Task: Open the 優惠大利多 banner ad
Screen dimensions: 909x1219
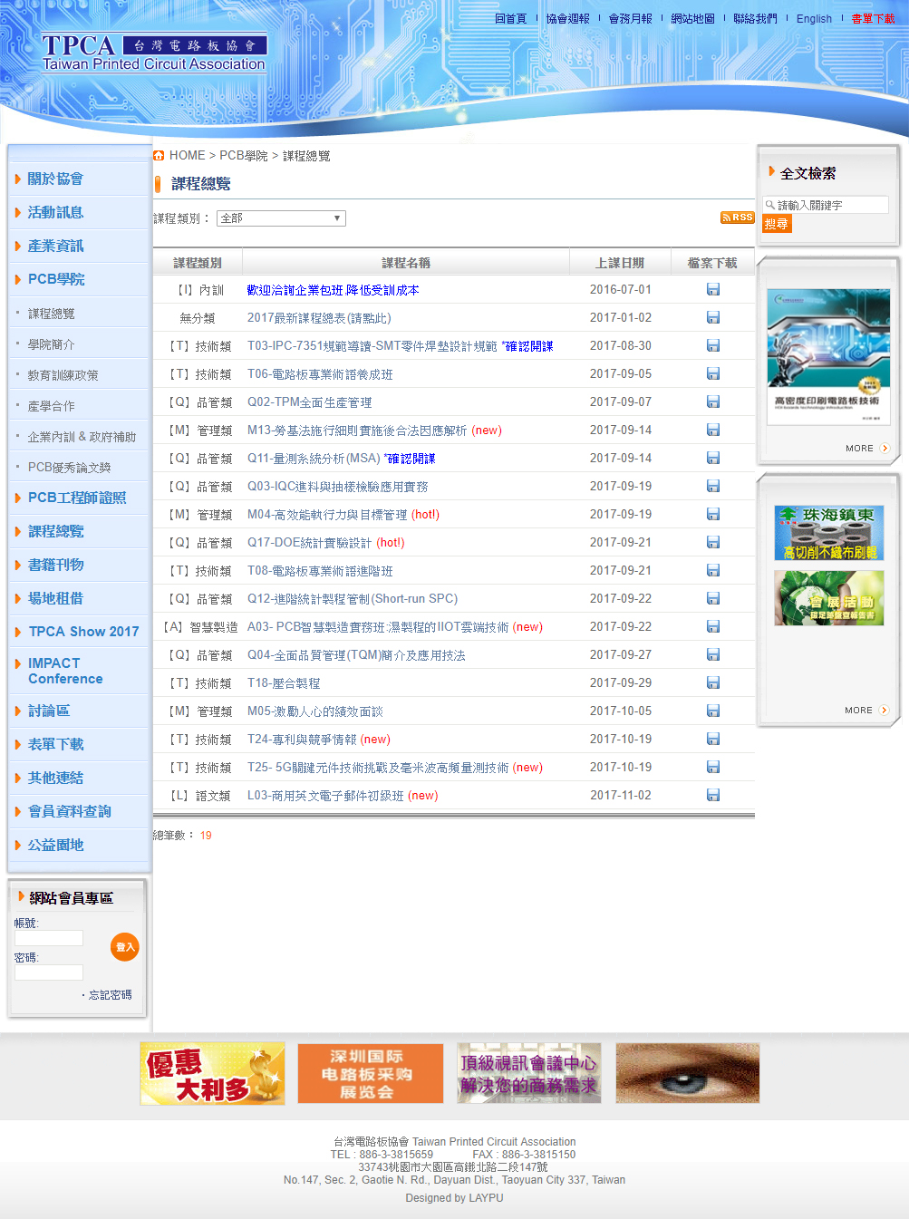Action: 212,1073
